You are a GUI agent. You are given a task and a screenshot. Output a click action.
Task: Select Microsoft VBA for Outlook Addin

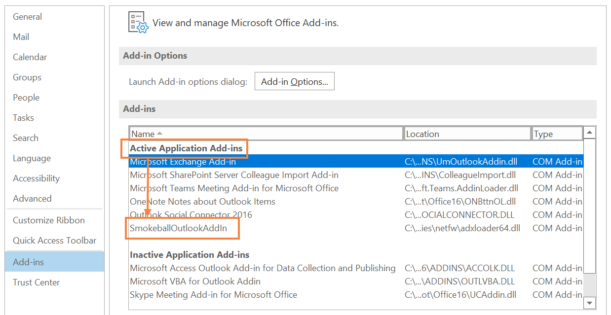[x=195, y=281]
